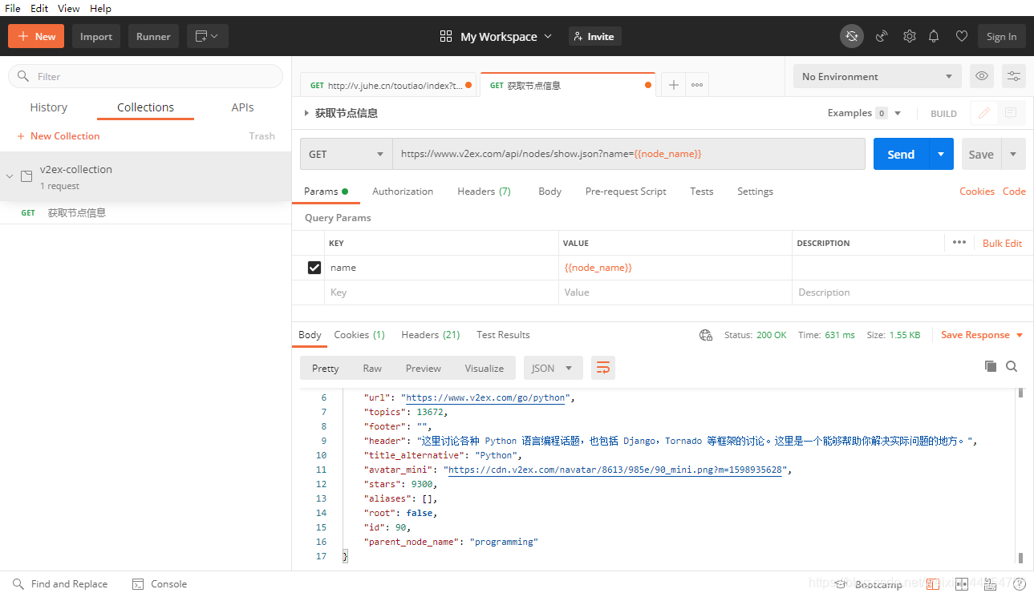Click the network globe icon in response bar

coord(705,335)
